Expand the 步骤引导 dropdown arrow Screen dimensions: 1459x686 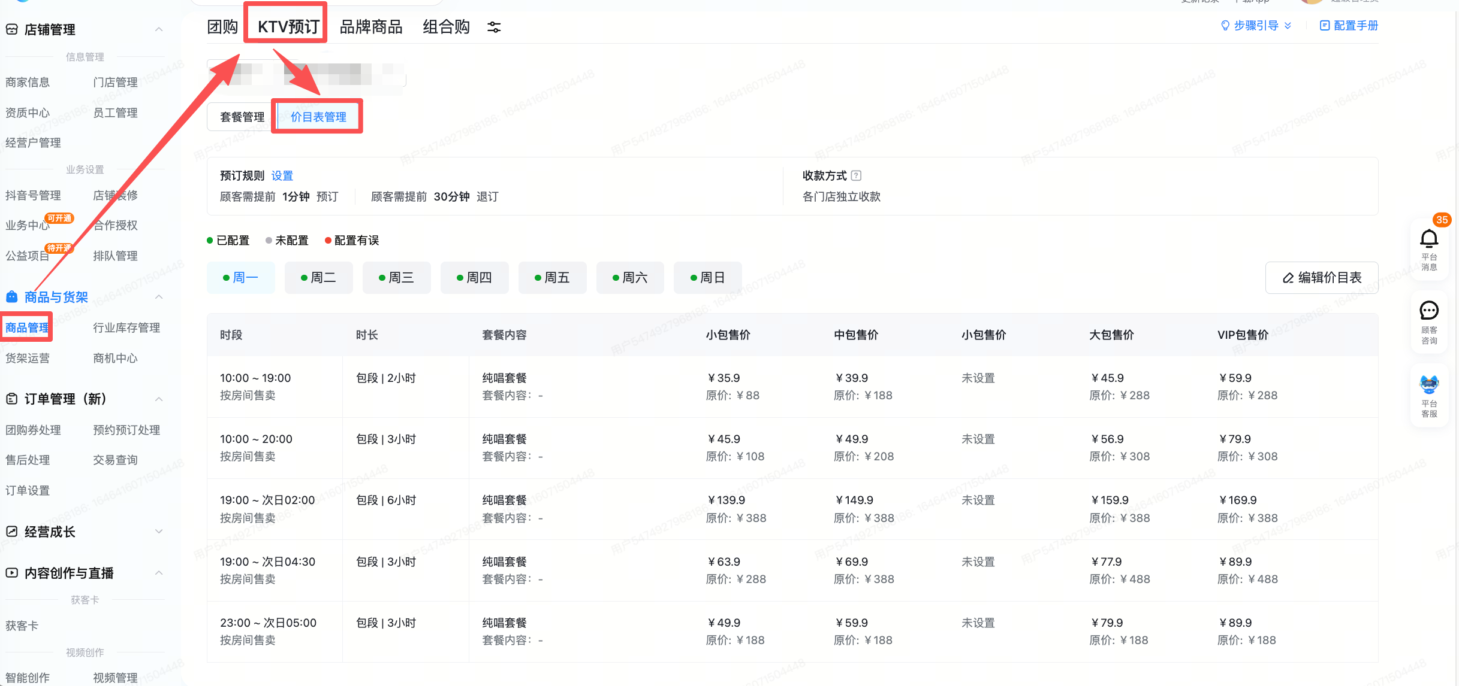click(1288, 26)
